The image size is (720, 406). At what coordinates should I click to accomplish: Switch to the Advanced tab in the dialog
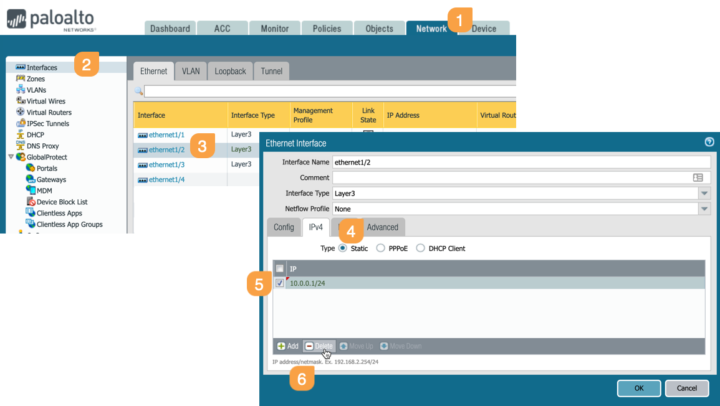(383, 227)
